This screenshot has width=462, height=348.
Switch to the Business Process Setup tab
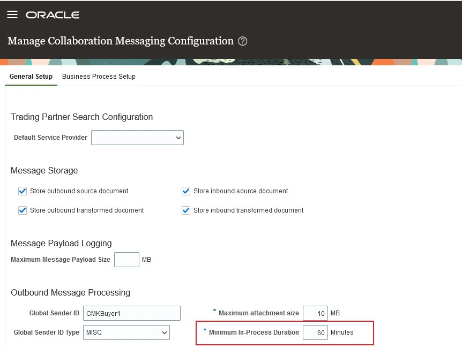[99, 77]
